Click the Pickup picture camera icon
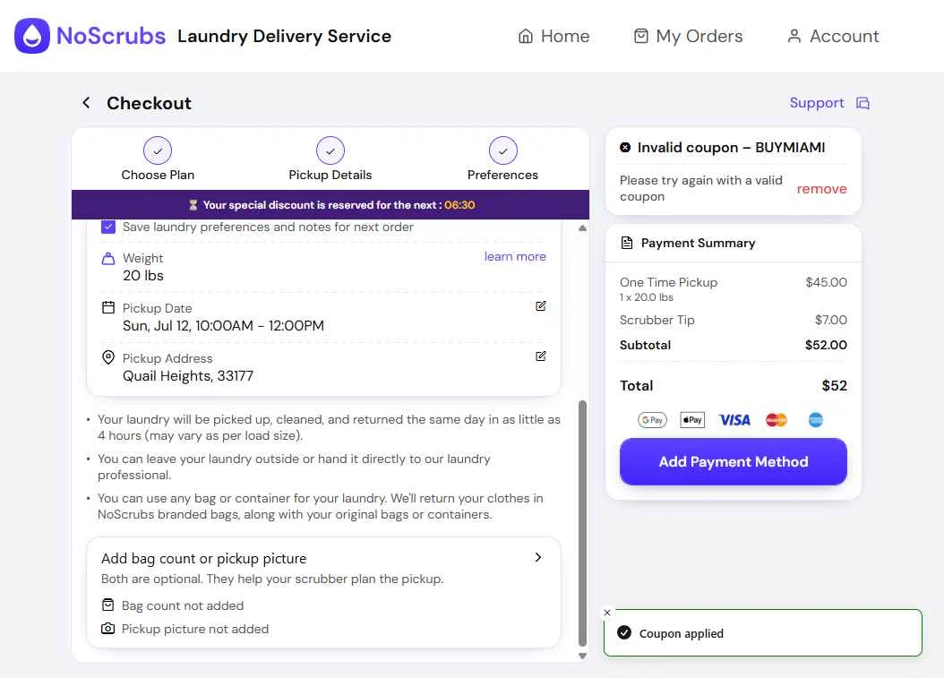Image resolution: width=944 pixels, height=678 pixels. click(107, 628)
